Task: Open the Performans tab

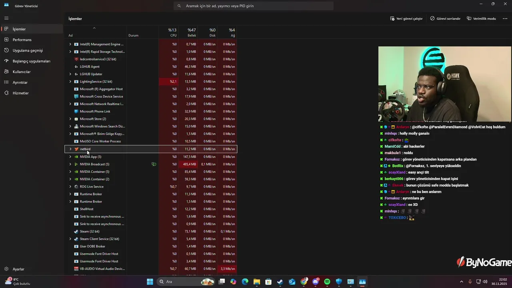Action: (x=32, y=40)
